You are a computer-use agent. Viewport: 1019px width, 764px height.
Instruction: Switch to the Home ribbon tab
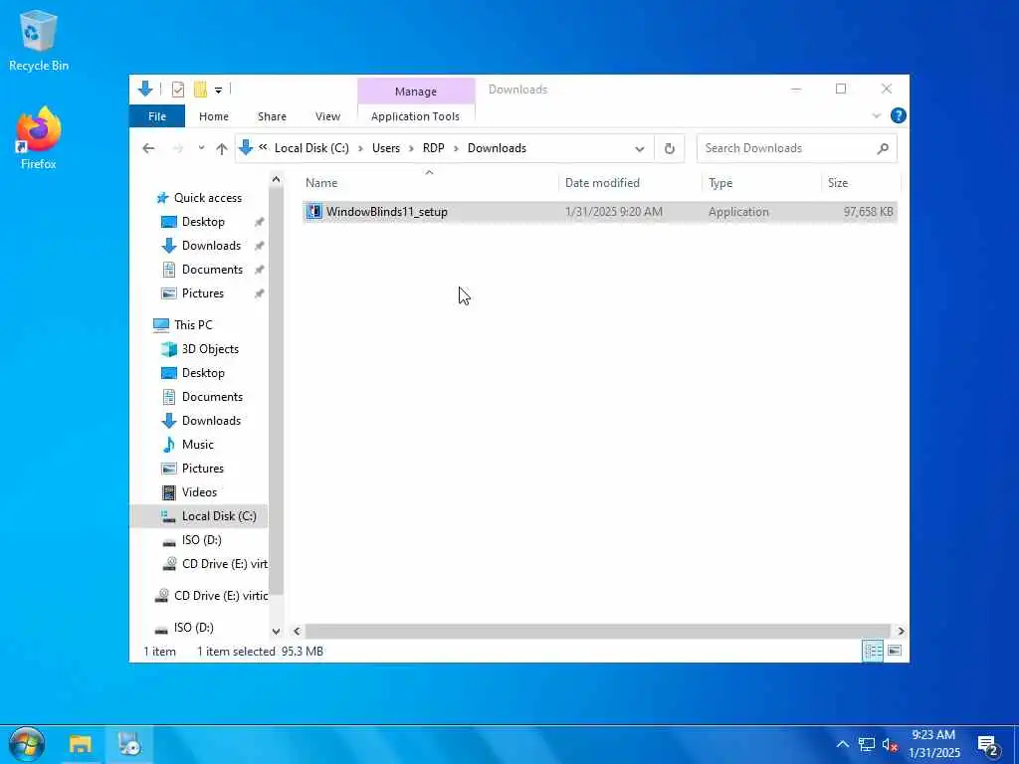click(214, 116)
